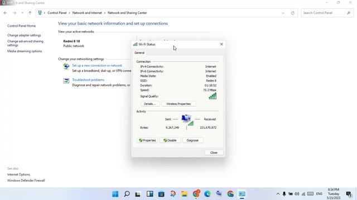The image size is (357, 200).
Task: Click the network activity computers icon
Action: tap(187, 120)
